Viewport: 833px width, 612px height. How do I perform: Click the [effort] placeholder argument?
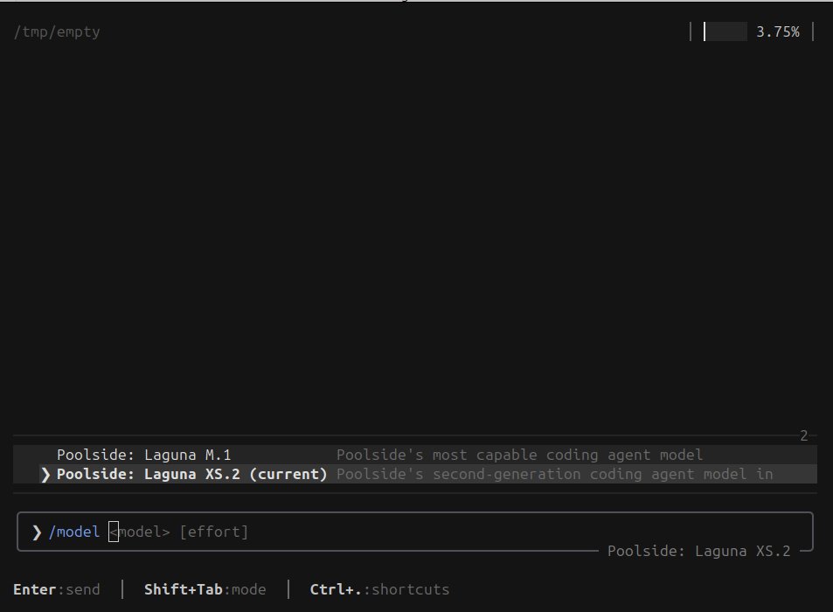tap(214, 532)
